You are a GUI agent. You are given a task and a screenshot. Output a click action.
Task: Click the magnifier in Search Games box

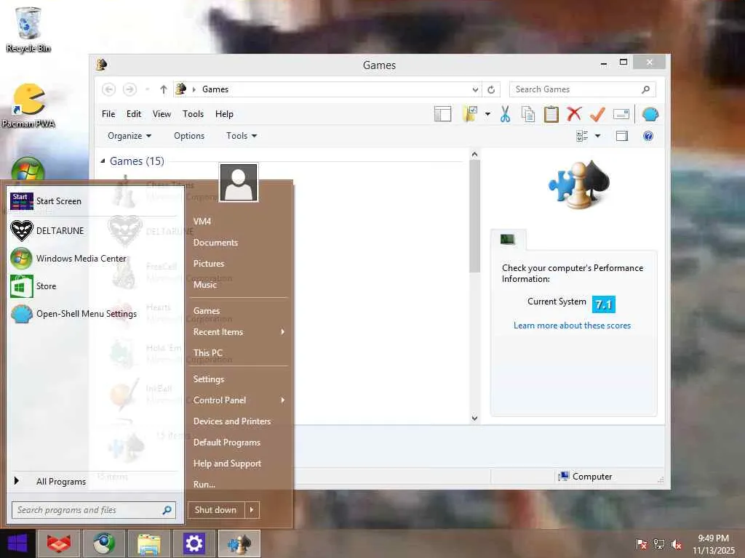click(646, 89)
